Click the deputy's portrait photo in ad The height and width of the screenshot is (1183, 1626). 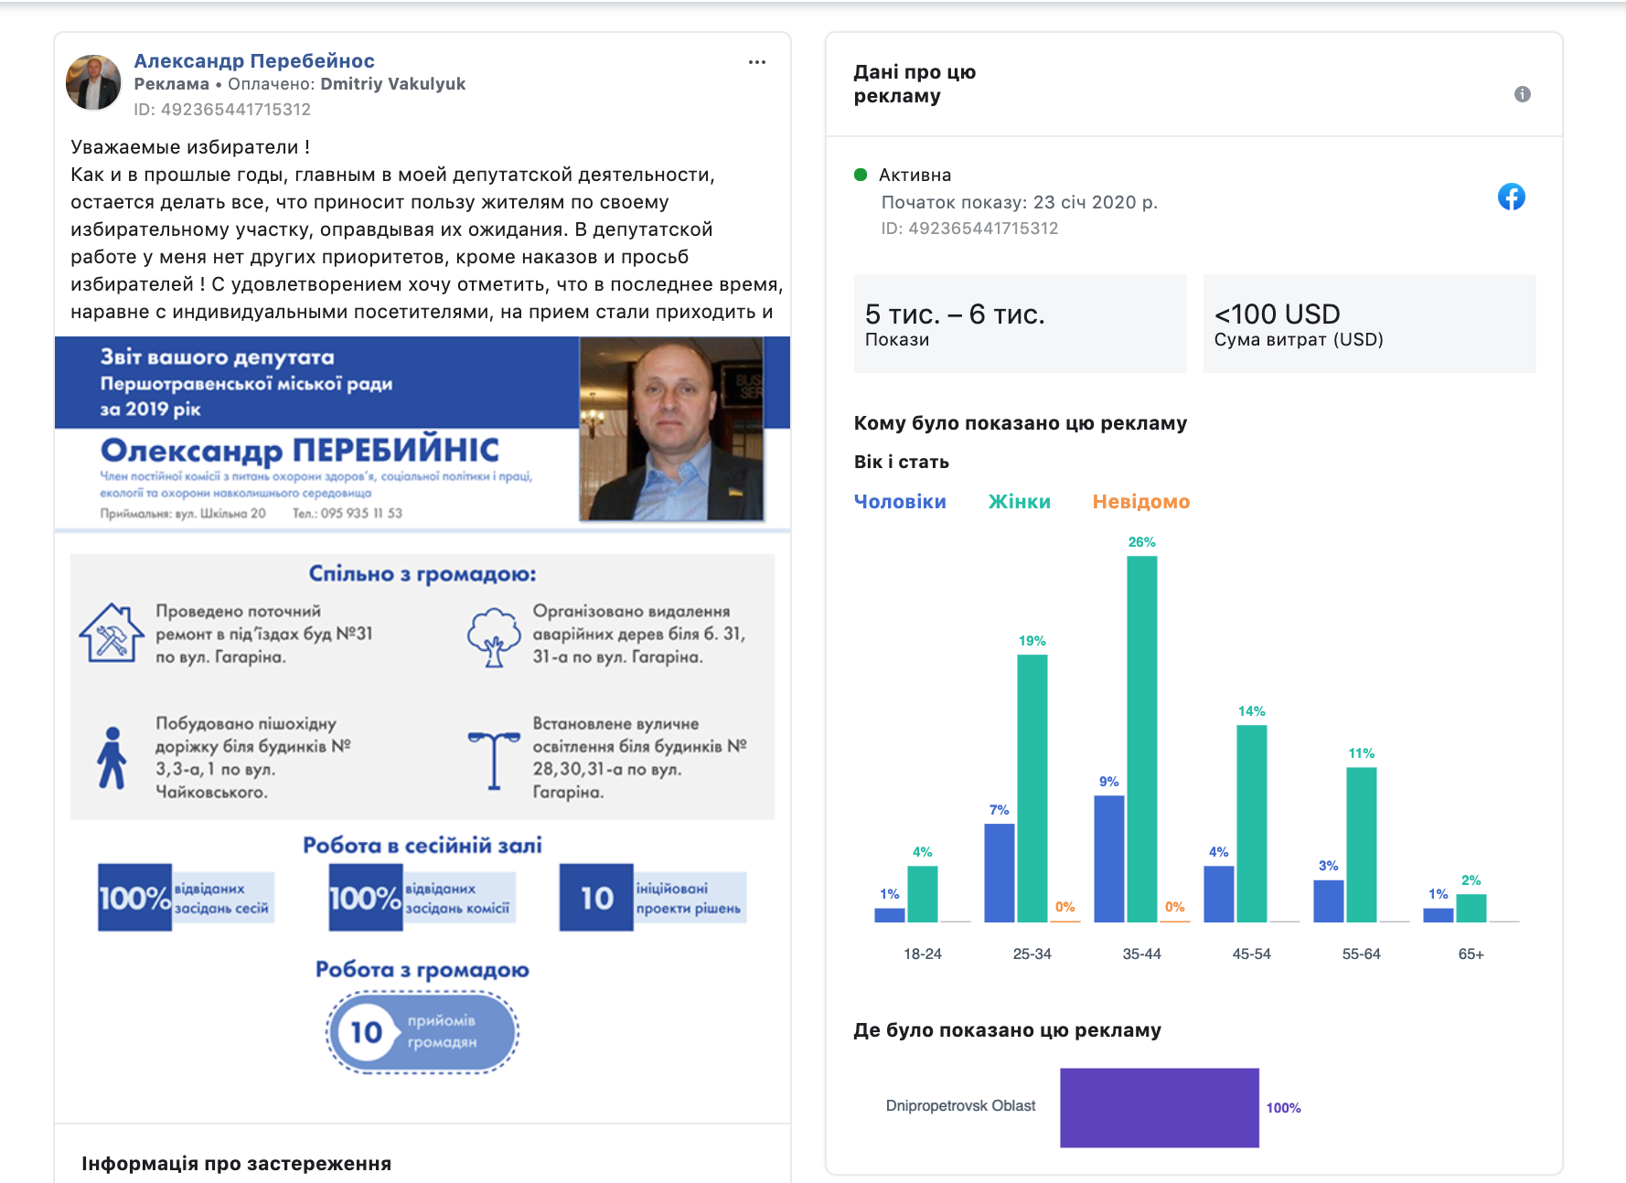pos(671,429)
